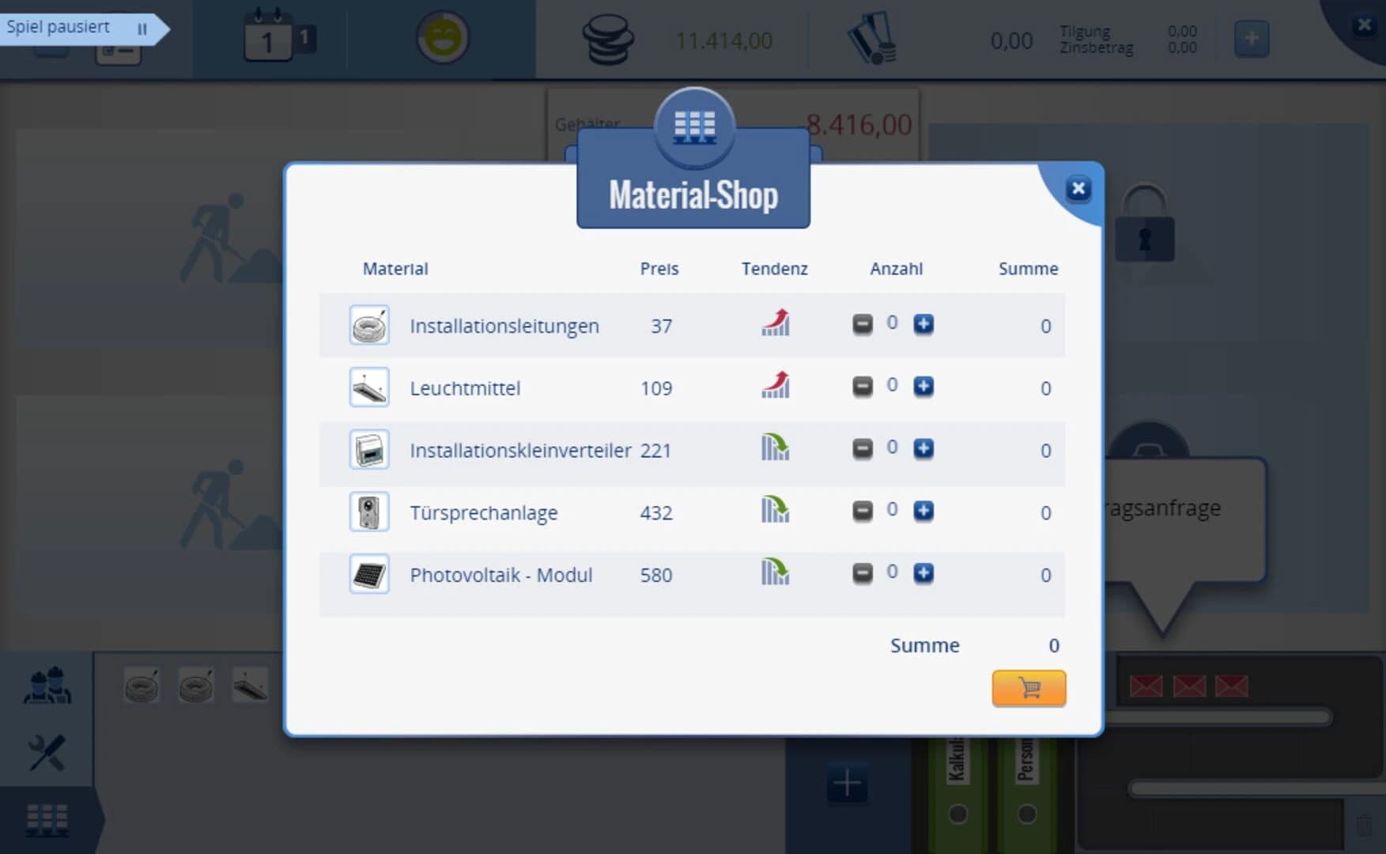This screenshot has width=1386, height=854.
Task: Click the Anzahl column header
Action: [x=897, y=269]
